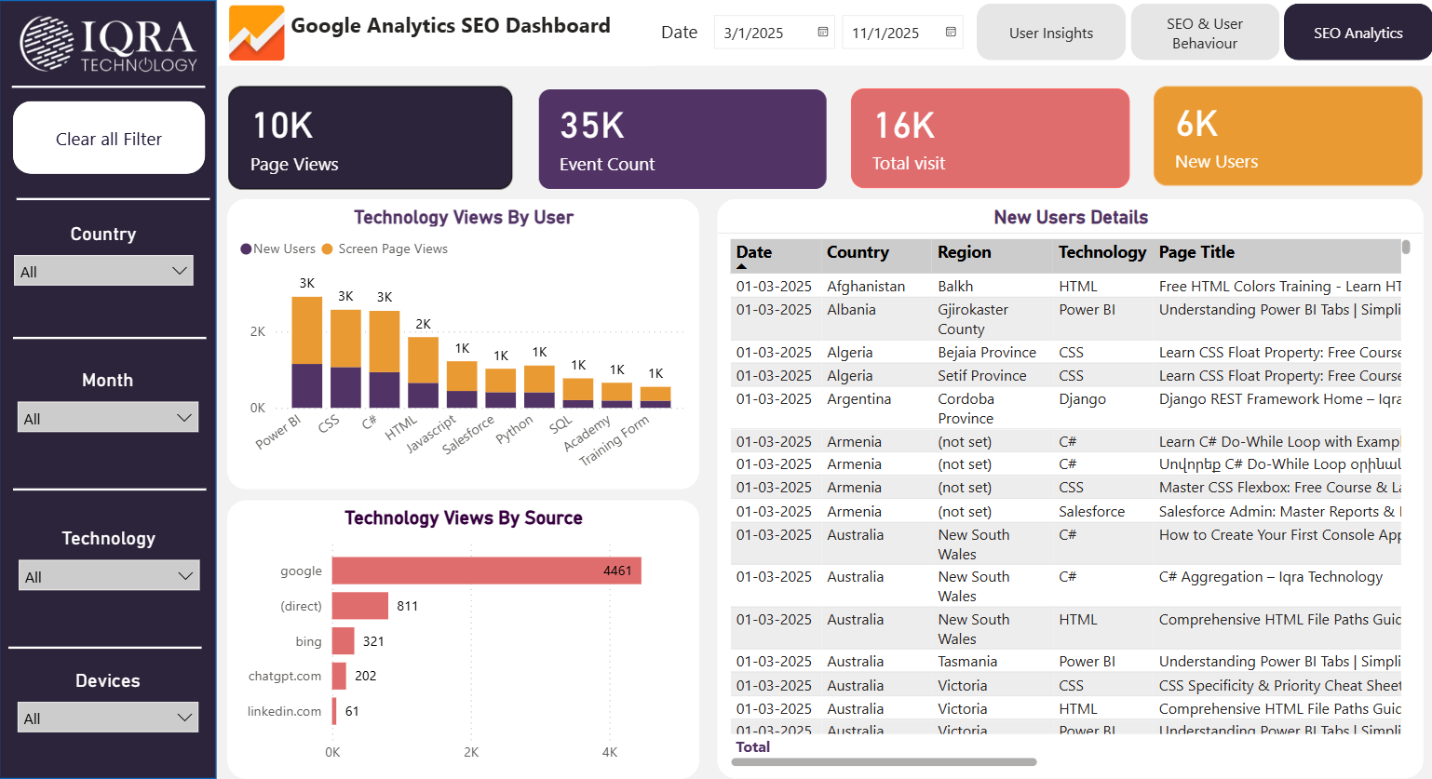Click the start date input field
Image resolution: width=1432 pixels, height=779 pixels.
[763, 34]
